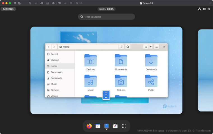Screen dimensions: 213x134
Task: Select Recent in the sidebar
Action: coord(54,54)
